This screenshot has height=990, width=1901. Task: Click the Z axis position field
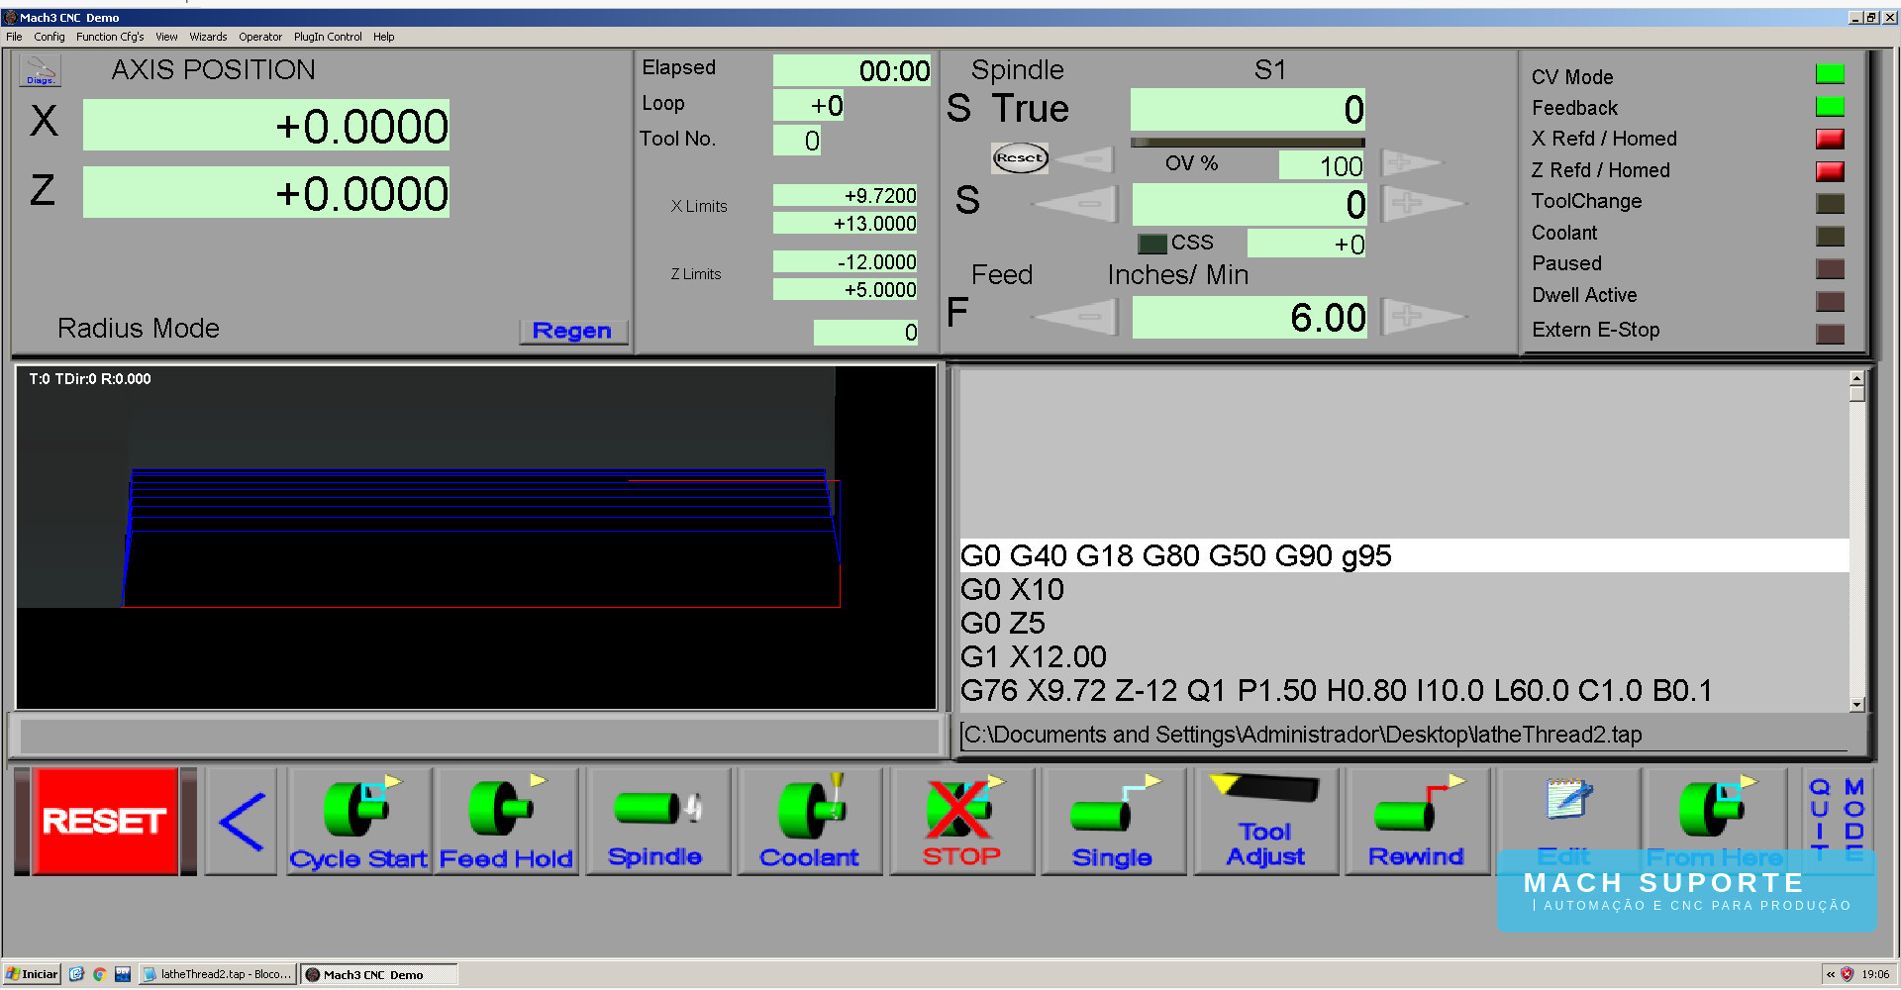(x=266, y=193)
